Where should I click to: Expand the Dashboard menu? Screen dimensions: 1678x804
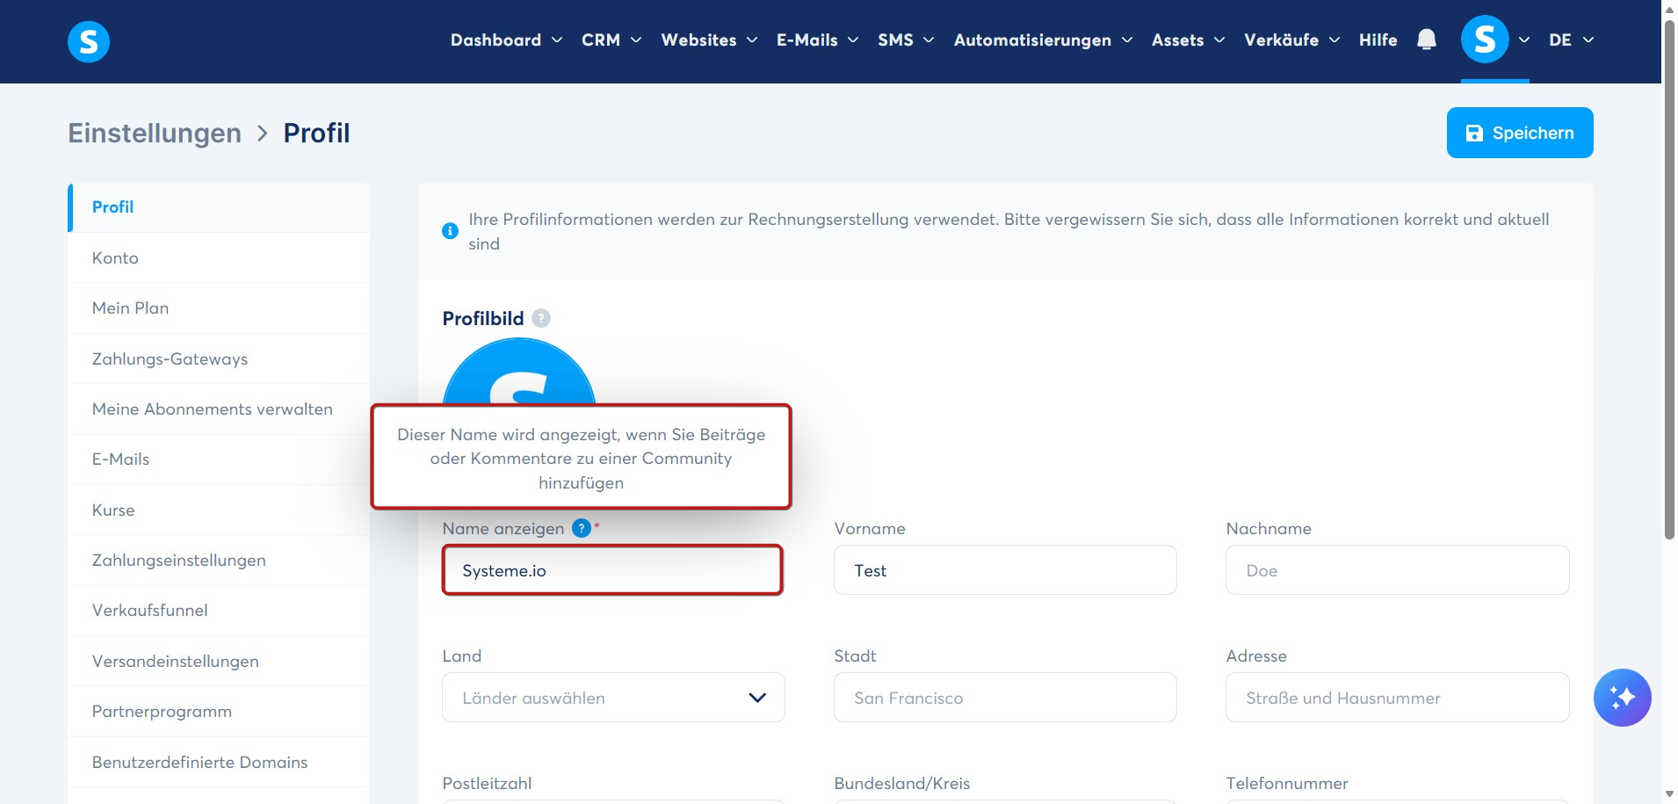coord(506,40)
